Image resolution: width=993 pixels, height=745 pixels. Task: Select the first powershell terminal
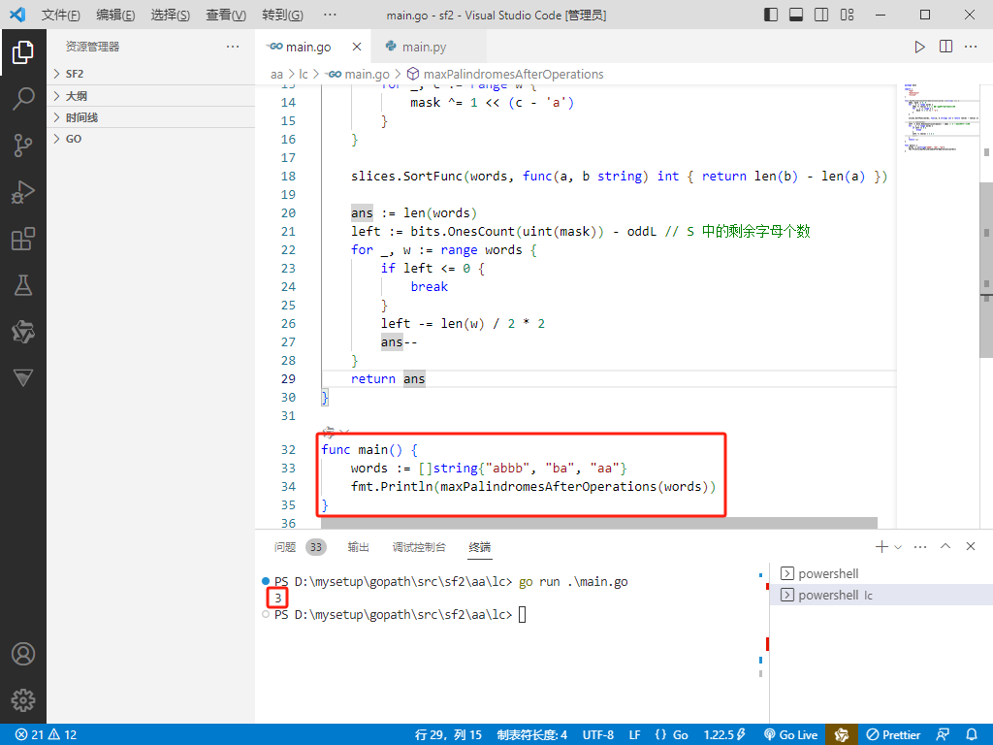pos(881,574)
